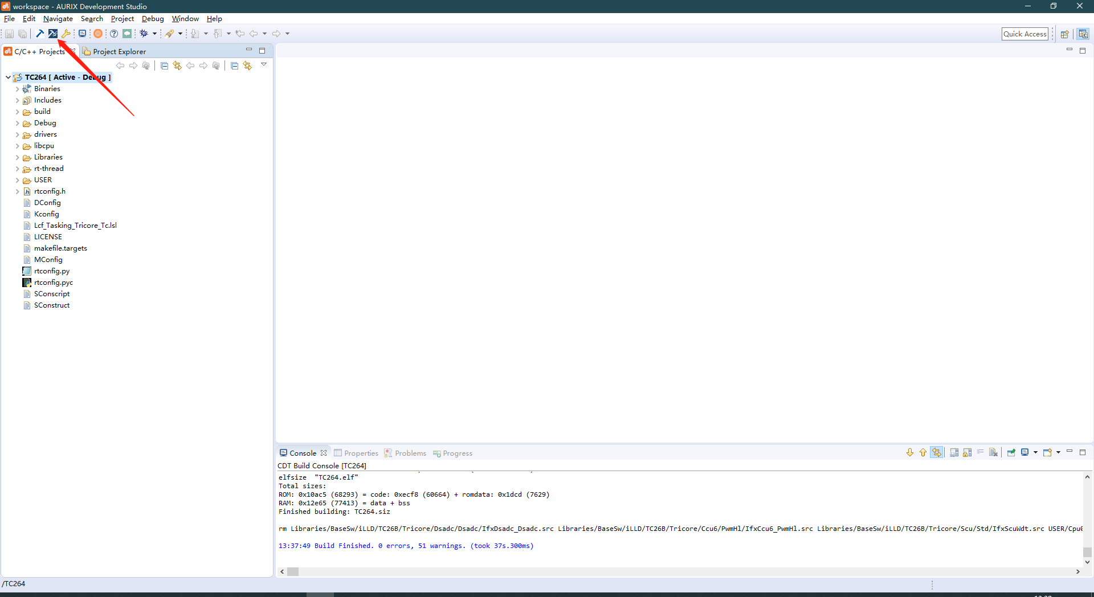This screenshot has height=597, width=1094.
Task: Jump to Last Edit Location icon
Action: tap(240, 34)
